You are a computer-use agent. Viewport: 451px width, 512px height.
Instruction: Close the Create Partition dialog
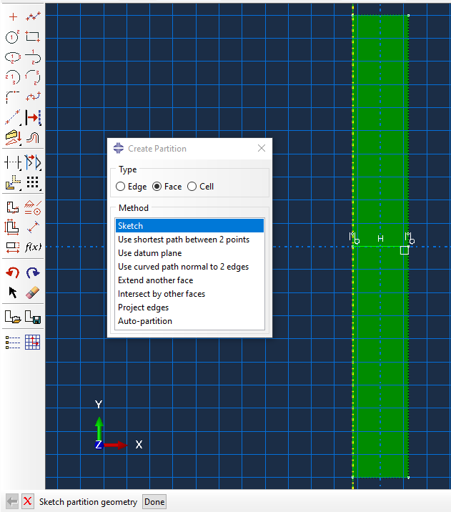pyautogui.click(x=261, y=148)
